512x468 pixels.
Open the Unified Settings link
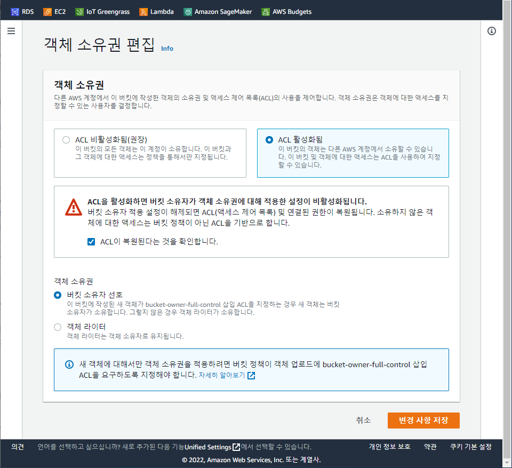click(x=208, y=447)
